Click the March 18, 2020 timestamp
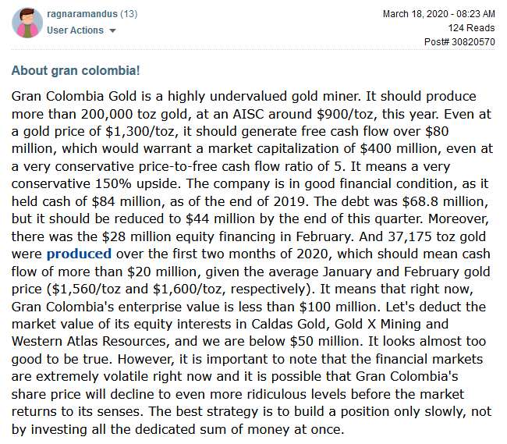507x444 pixels. coord(439,14)
